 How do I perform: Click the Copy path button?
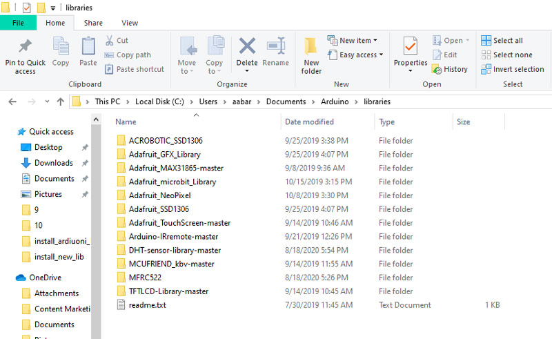point(128,55)
